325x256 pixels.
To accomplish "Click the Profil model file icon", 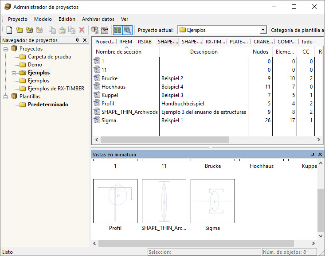I will [x=97, y=103].
